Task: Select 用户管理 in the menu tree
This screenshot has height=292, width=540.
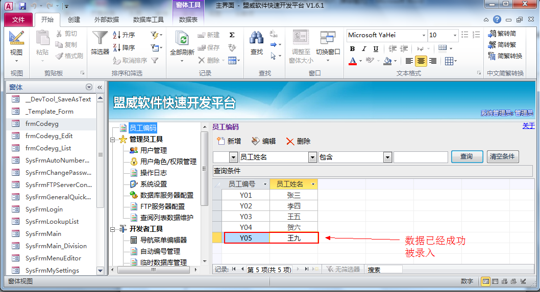Action: [x=153, y=150]
